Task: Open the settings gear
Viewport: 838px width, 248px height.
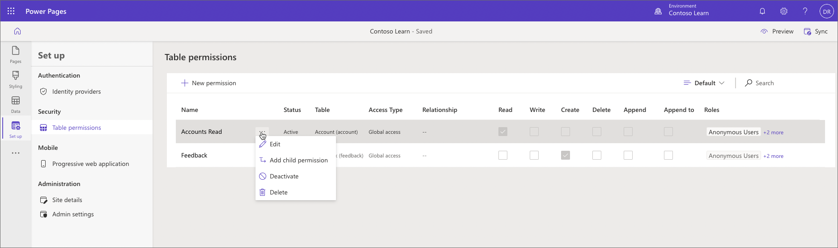Action: pyautogui.click(x=784, y=11)
